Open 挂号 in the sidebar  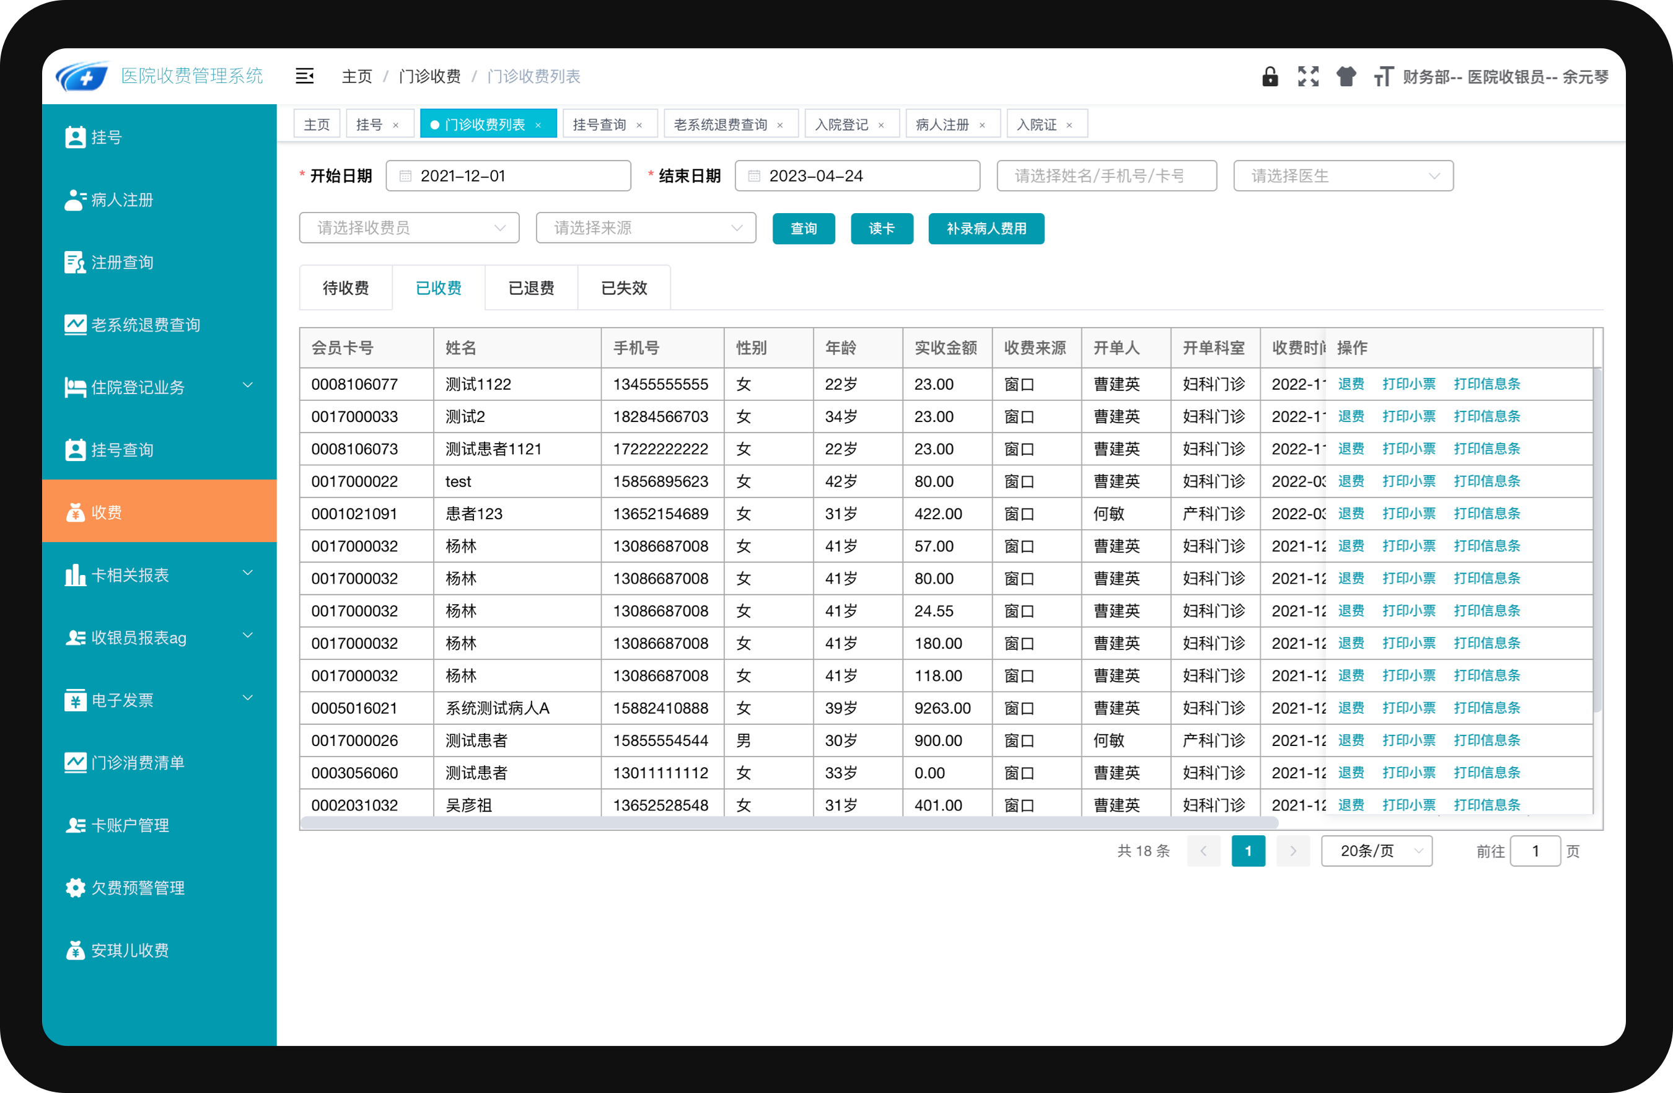click(x=160, y=137)
